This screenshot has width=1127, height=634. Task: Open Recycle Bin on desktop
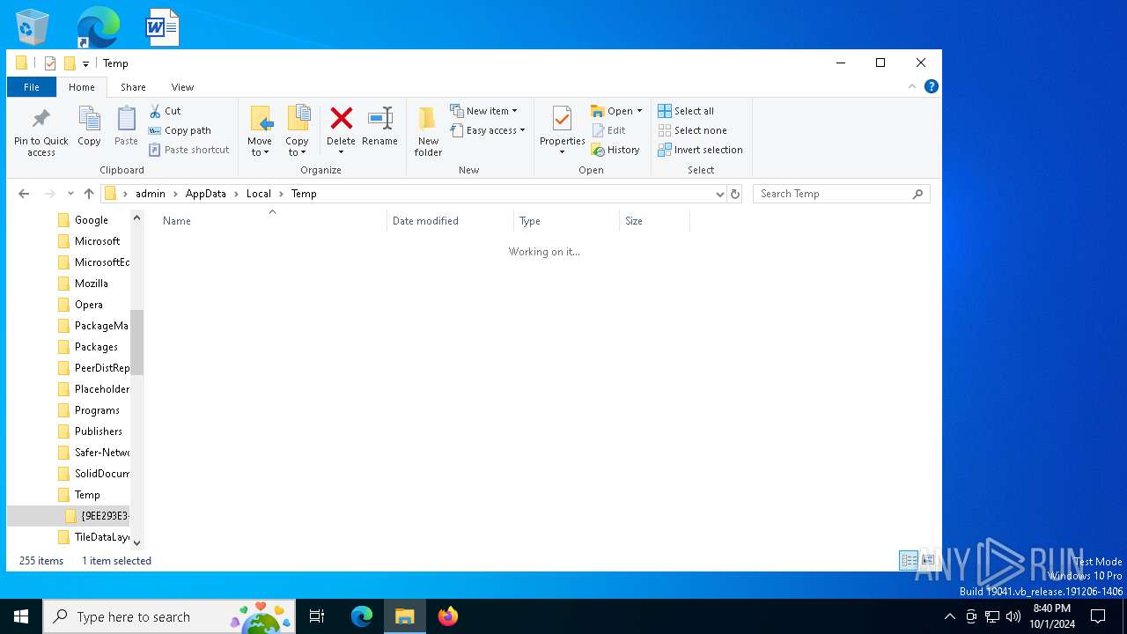pyautogui.click(x=33, y=26)
